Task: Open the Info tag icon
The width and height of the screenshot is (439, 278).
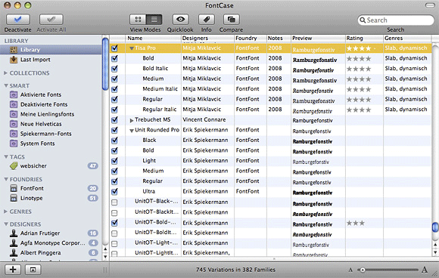Action: pyautogui.click(x=207, y=20)
